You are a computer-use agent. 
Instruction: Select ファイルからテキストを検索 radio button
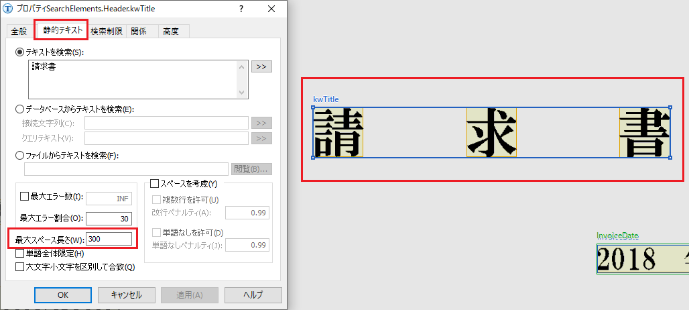20,155
